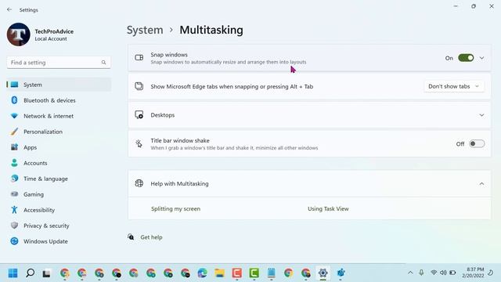Open the Using Task View help link
Viewport: 501px width, 282px height.
tap(328, 209)
